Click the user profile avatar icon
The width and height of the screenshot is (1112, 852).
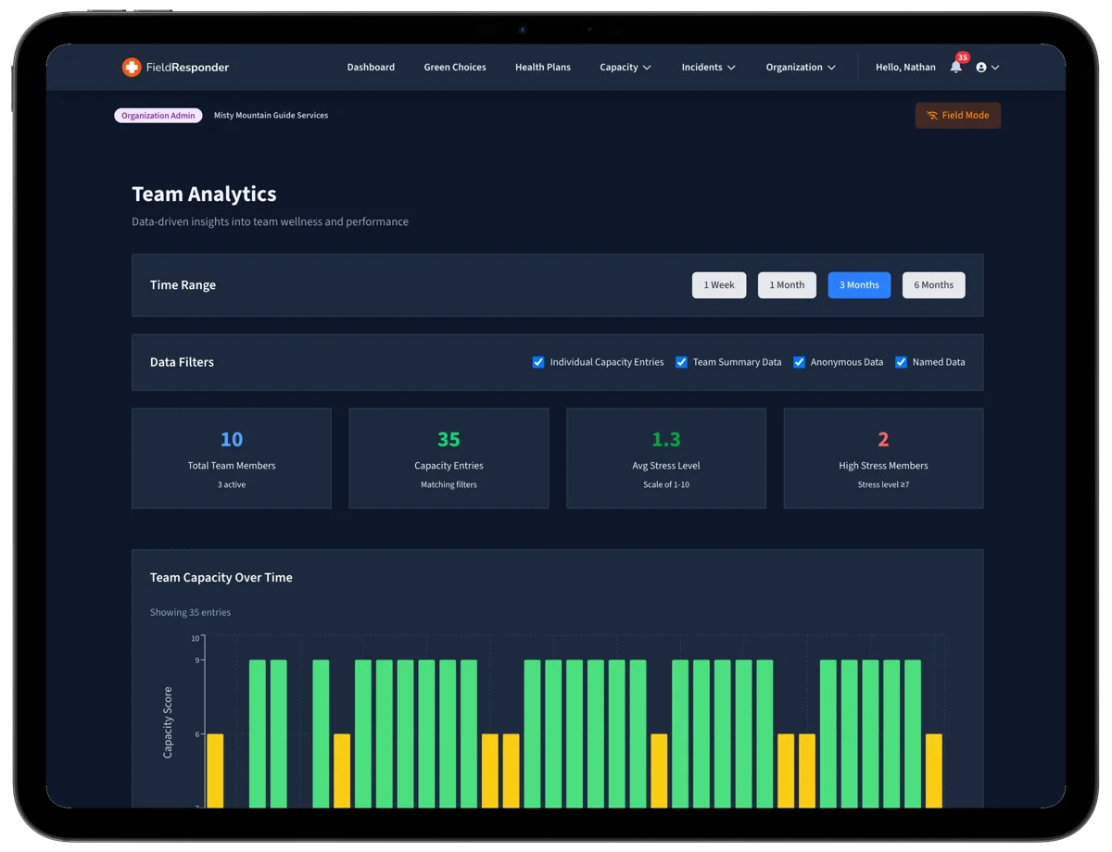(982, 67)
